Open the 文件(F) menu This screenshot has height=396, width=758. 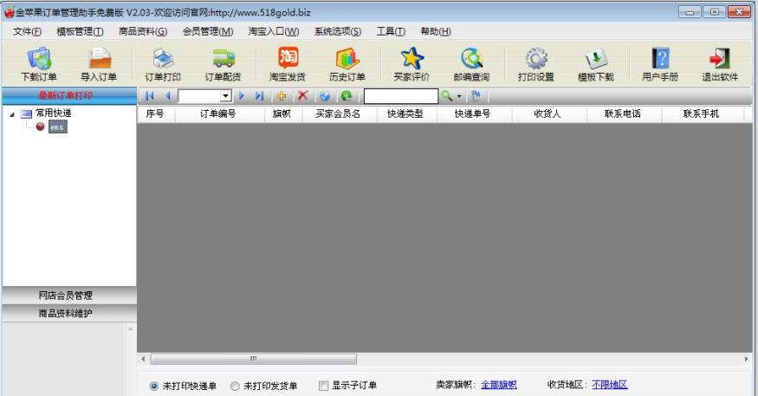27,31
